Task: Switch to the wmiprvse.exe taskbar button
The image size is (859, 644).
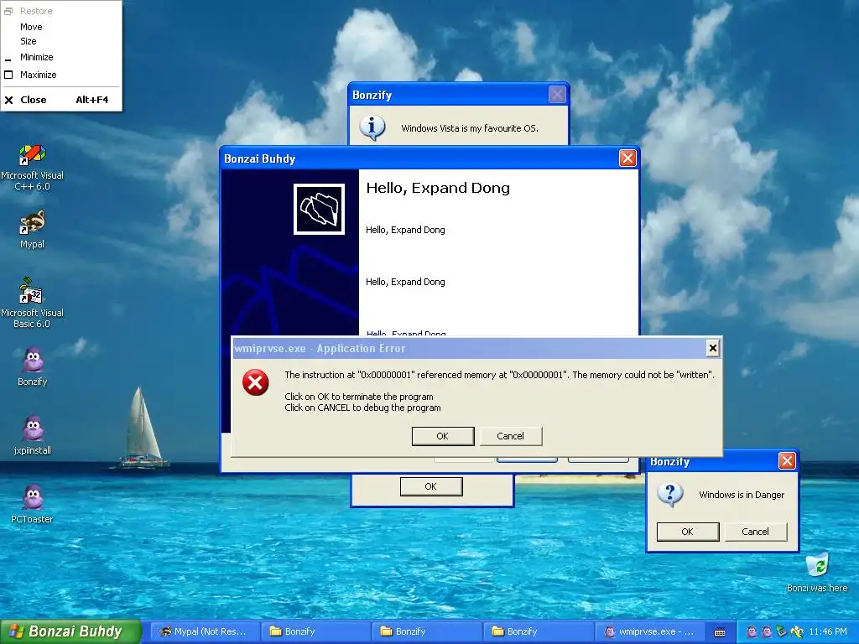Action: [x=649, y=631]
